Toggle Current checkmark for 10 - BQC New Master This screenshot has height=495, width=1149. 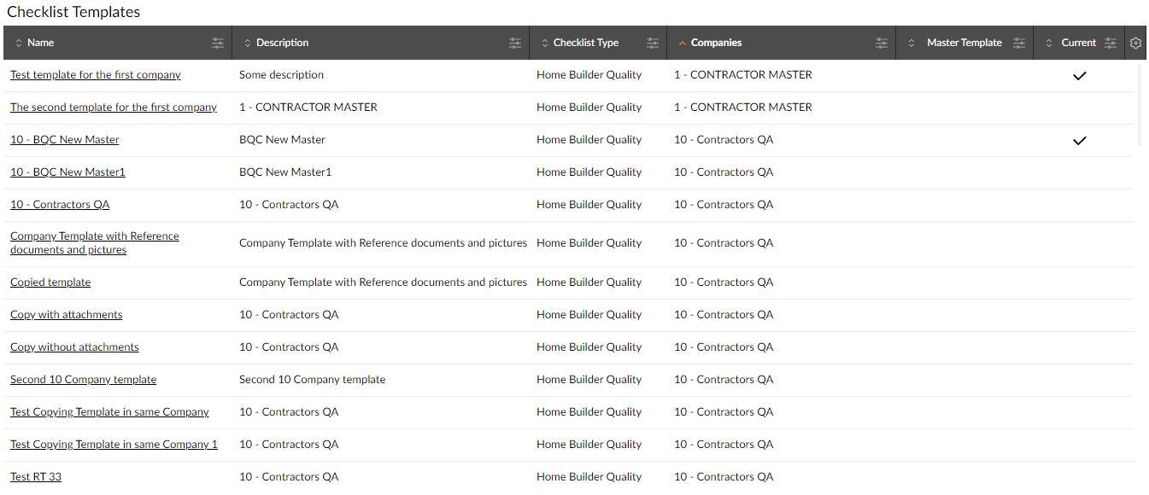1080,140
